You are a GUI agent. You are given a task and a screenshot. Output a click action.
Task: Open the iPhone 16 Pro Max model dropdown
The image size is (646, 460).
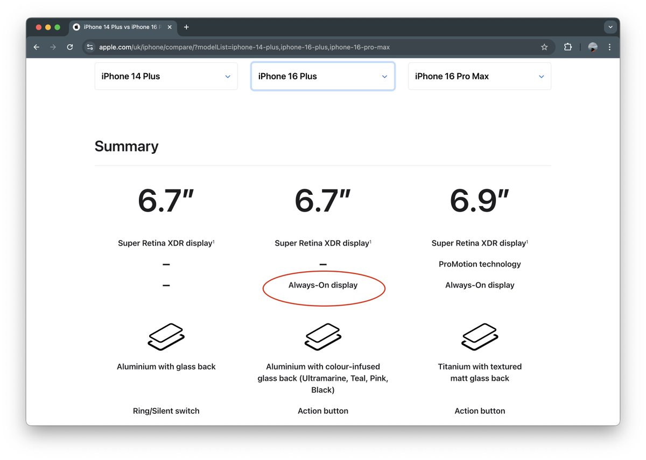tap(480, 76)
